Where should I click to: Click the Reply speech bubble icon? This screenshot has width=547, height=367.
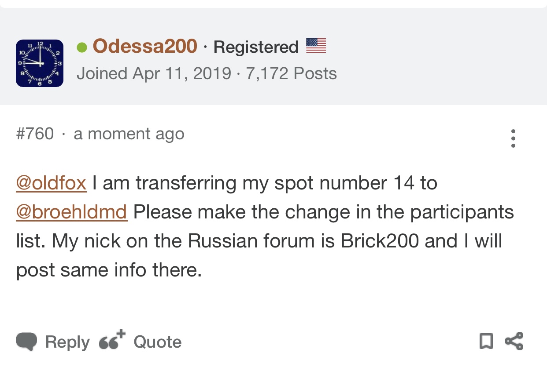(x=26, y=342)
